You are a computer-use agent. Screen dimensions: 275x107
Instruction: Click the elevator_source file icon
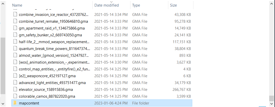[x=15, y=89]
